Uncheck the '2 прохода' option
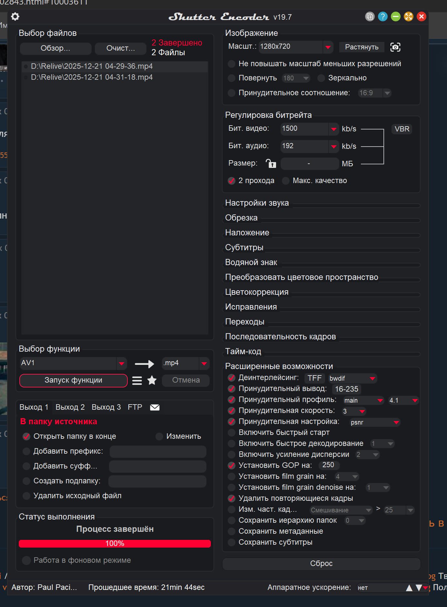The width and height of the screenshot is (447, 607). (x=231, y=181)
